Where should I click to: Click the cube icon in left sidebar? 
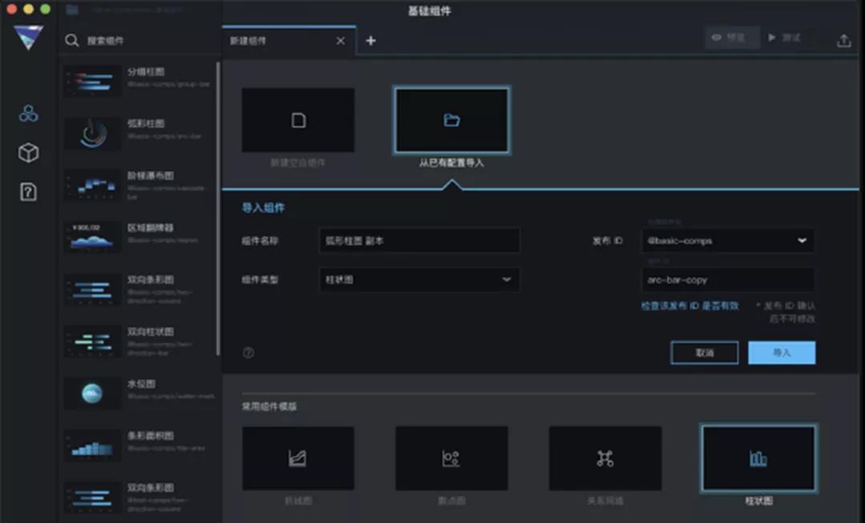29,153
